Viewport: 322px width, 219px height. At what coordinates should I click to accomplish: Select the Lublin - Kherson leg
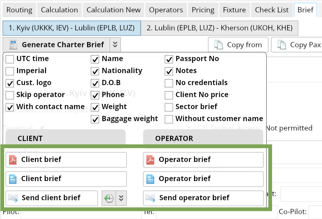(x=220, y=28)
